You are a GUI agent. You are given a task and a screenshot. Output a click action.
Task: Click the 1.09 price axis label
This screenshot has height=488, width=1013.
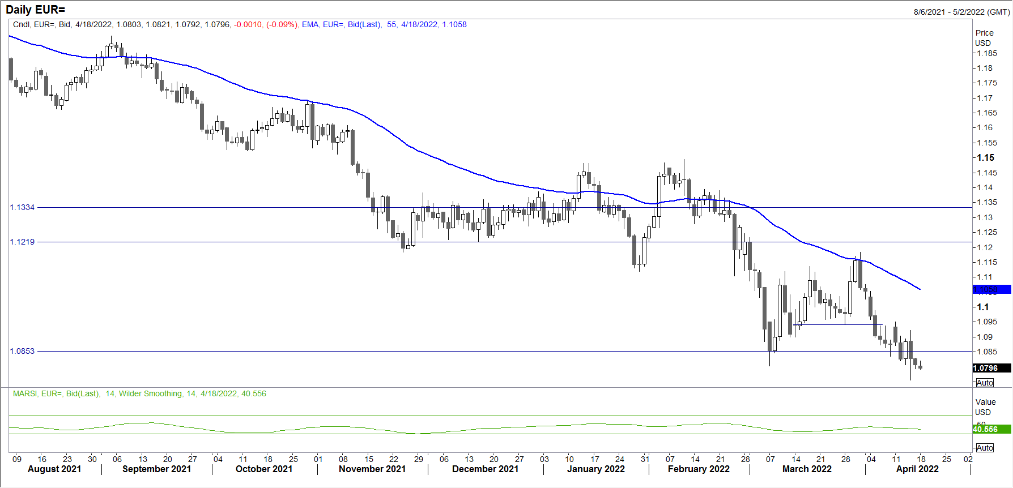point(985,337)
